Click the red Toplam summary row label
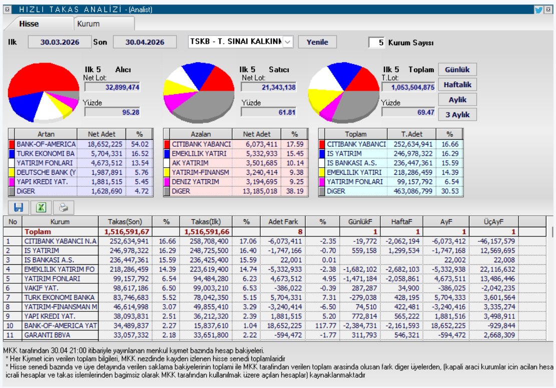The height and width of the screenshot is (388, 556). coord(38,232)
